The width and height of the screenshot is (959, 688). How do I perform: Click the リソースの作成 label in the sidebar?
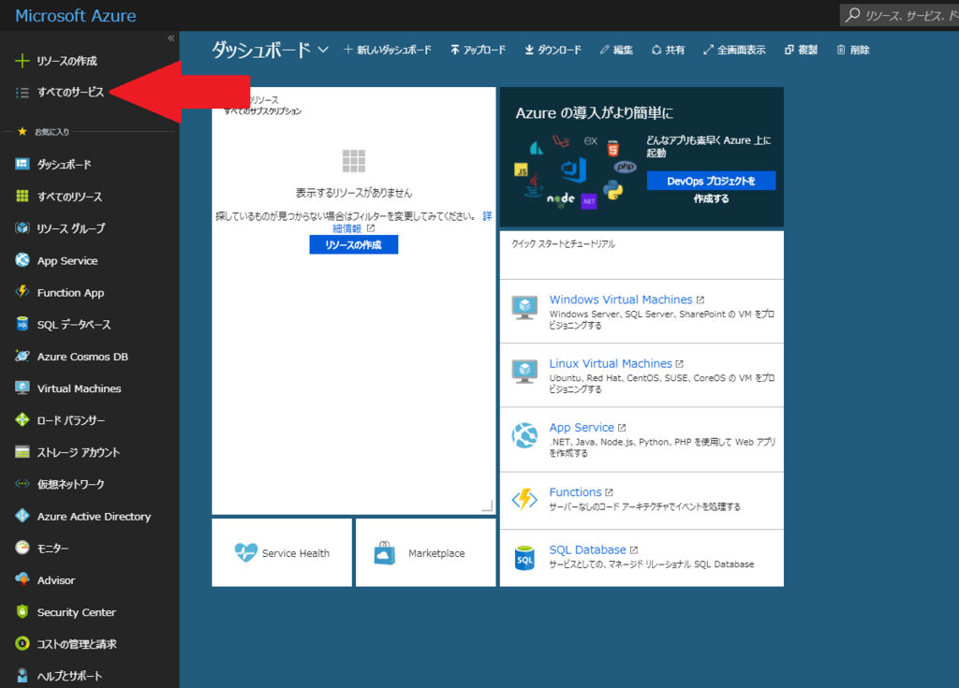pos(66,61)
